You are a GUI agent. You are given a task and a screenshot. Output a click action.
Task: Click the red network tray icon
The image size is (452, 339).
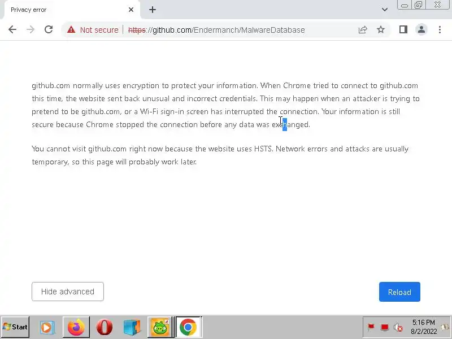click(x=385, y=328)
